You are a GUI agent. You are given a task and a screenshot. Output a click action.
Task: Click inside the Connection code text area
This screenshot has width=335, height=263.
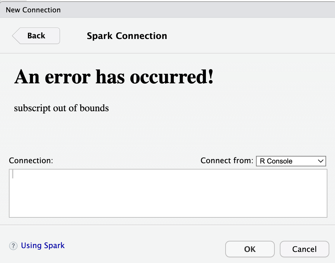[167, 193]
